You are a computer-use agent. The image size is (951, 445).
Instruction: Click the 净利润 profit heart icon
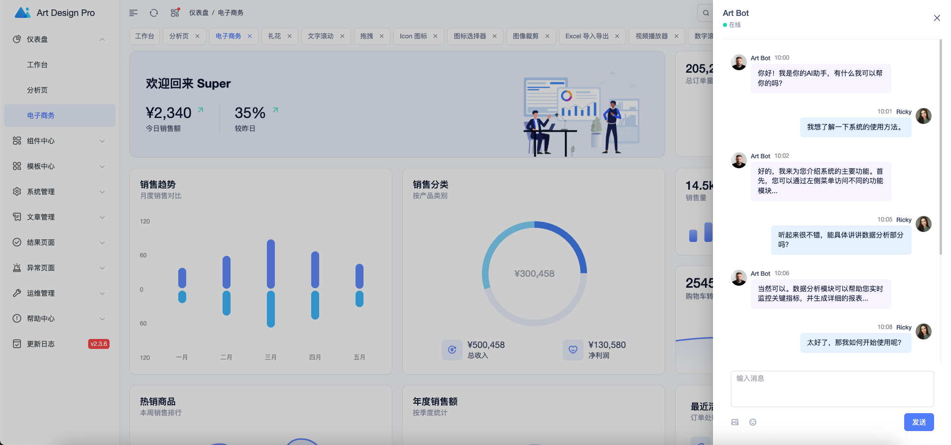point(573,350)
